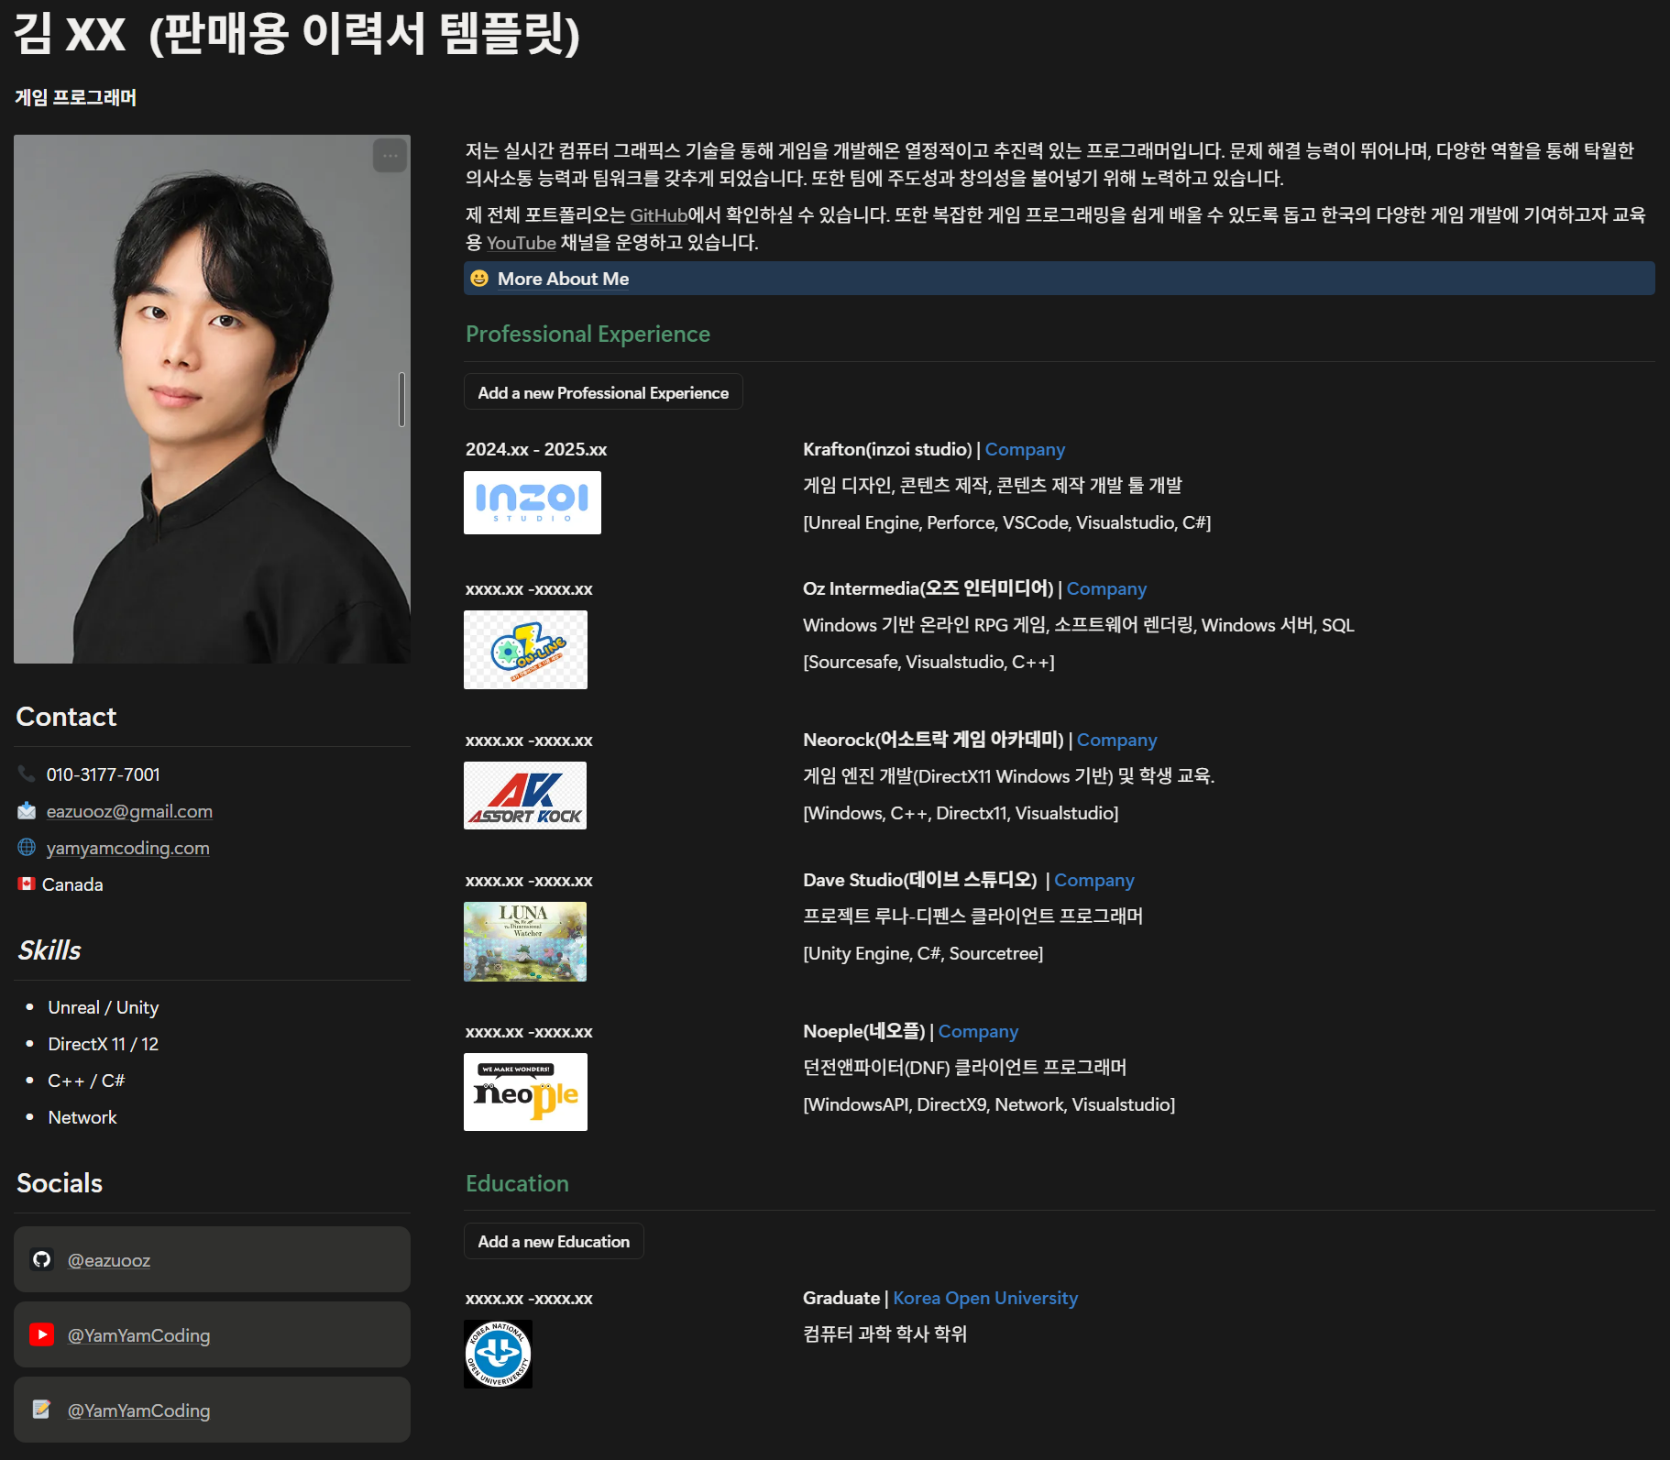Click the GitHub icon beside @eazuooz
The image size is (1670, 1460).
coord(41,1259)
